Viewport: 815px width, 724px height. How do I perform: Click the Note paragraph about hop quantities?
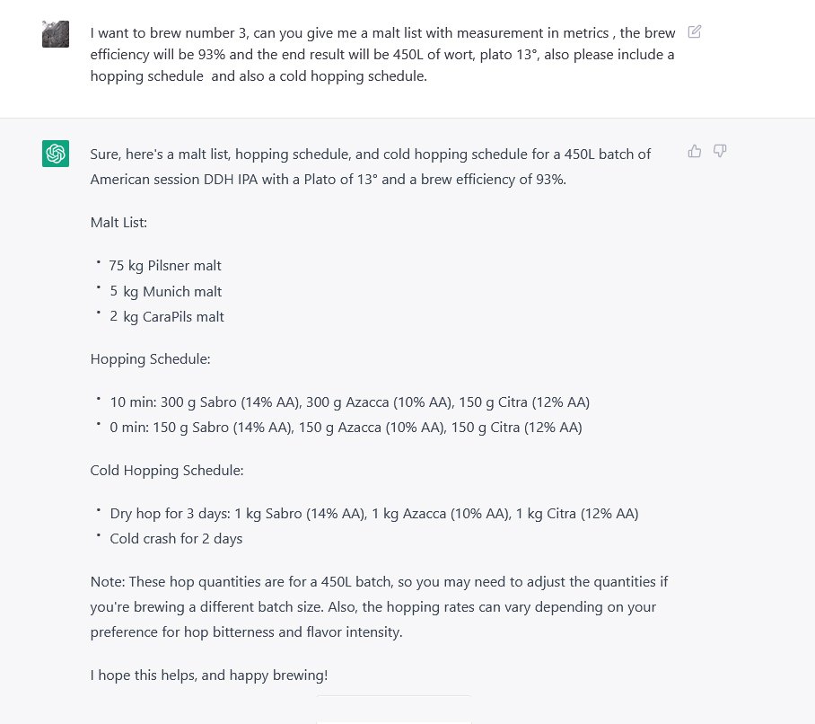pyautogui.click(x=380, y=606)
